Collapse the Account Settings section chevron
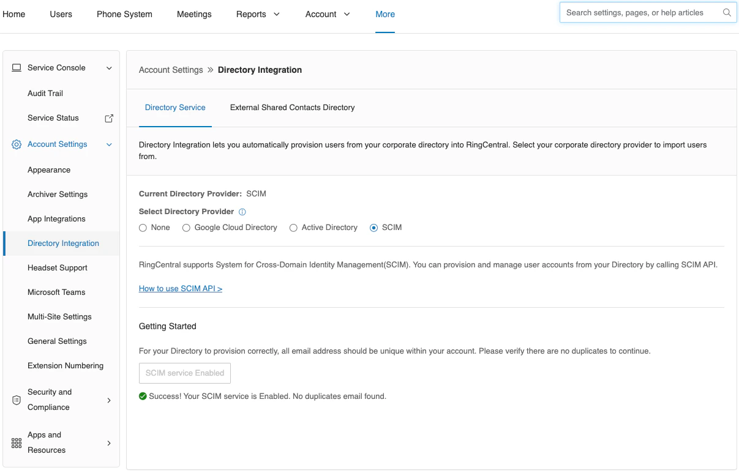 pos(109,144)
